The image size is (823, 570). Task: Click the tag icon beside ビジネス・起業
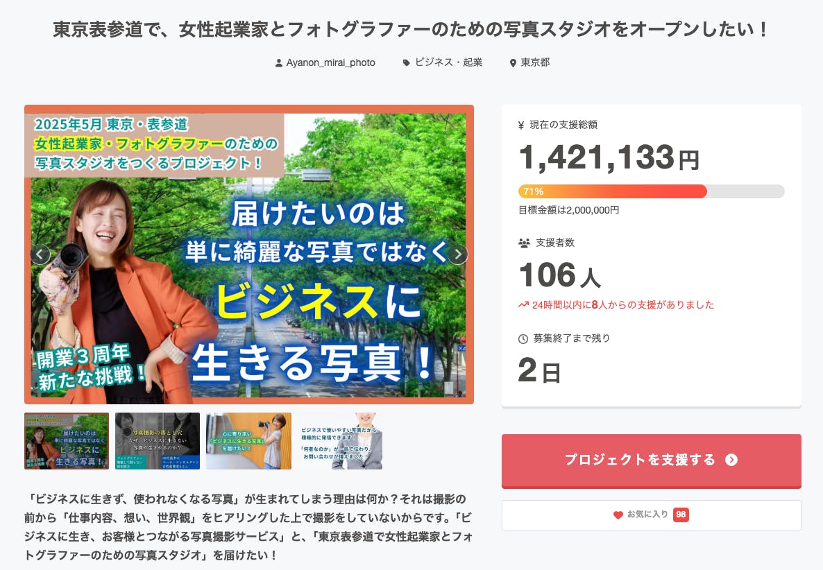tap(407, 63)
